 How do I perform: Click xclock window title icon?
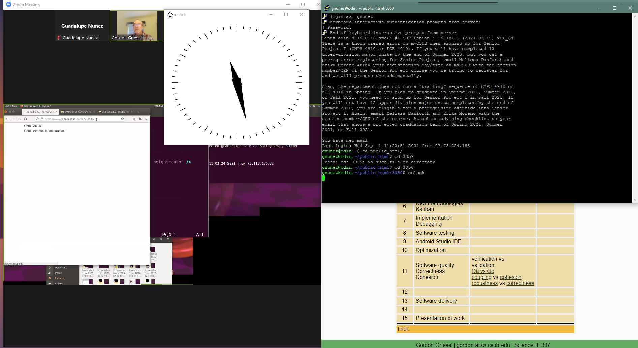click(x=170, y=14)
